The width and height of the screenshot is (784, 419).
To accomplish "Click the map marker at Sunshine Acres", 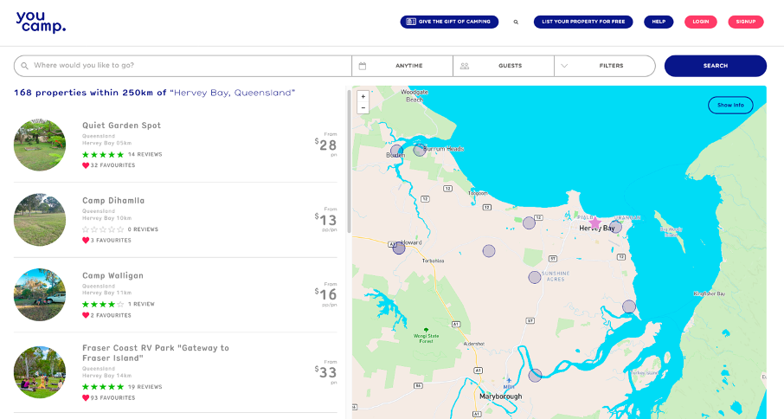I will 535,277.
